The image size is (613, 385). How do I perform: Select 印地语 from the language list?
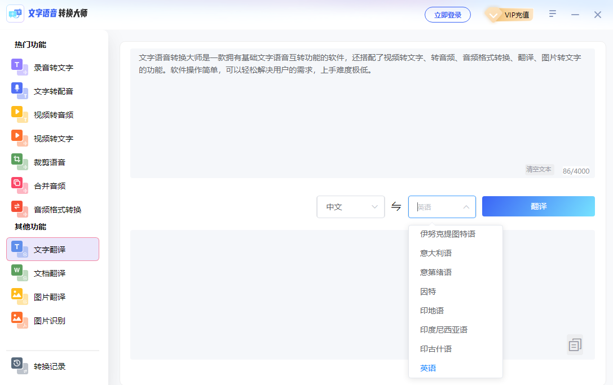pyautogui.click(x=426, y=310)
